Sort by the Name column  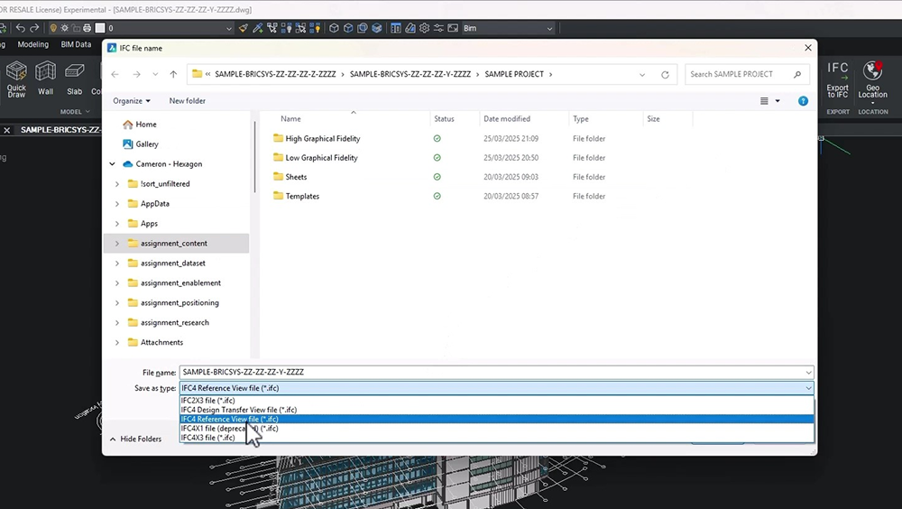290,118
